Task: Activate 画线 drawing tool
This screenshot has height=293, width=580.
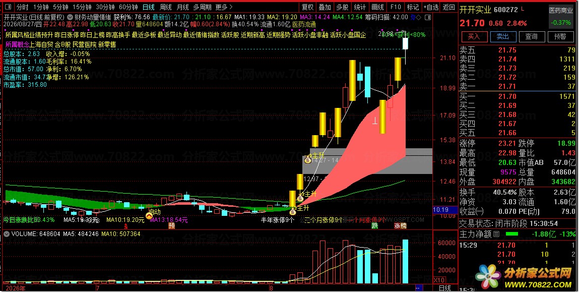Action: tap(377, 7)
